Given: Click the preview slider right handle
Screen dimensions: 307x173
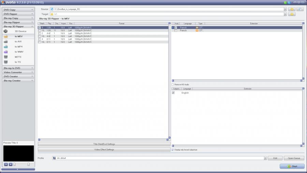Looking at the screenshot, I should (x=28, y=164).
